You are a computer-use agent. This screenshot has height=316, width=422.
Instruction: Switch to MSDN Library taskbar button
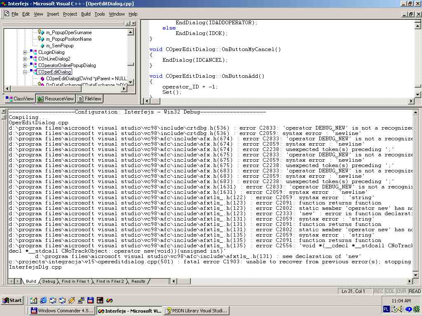coord(196,311)
